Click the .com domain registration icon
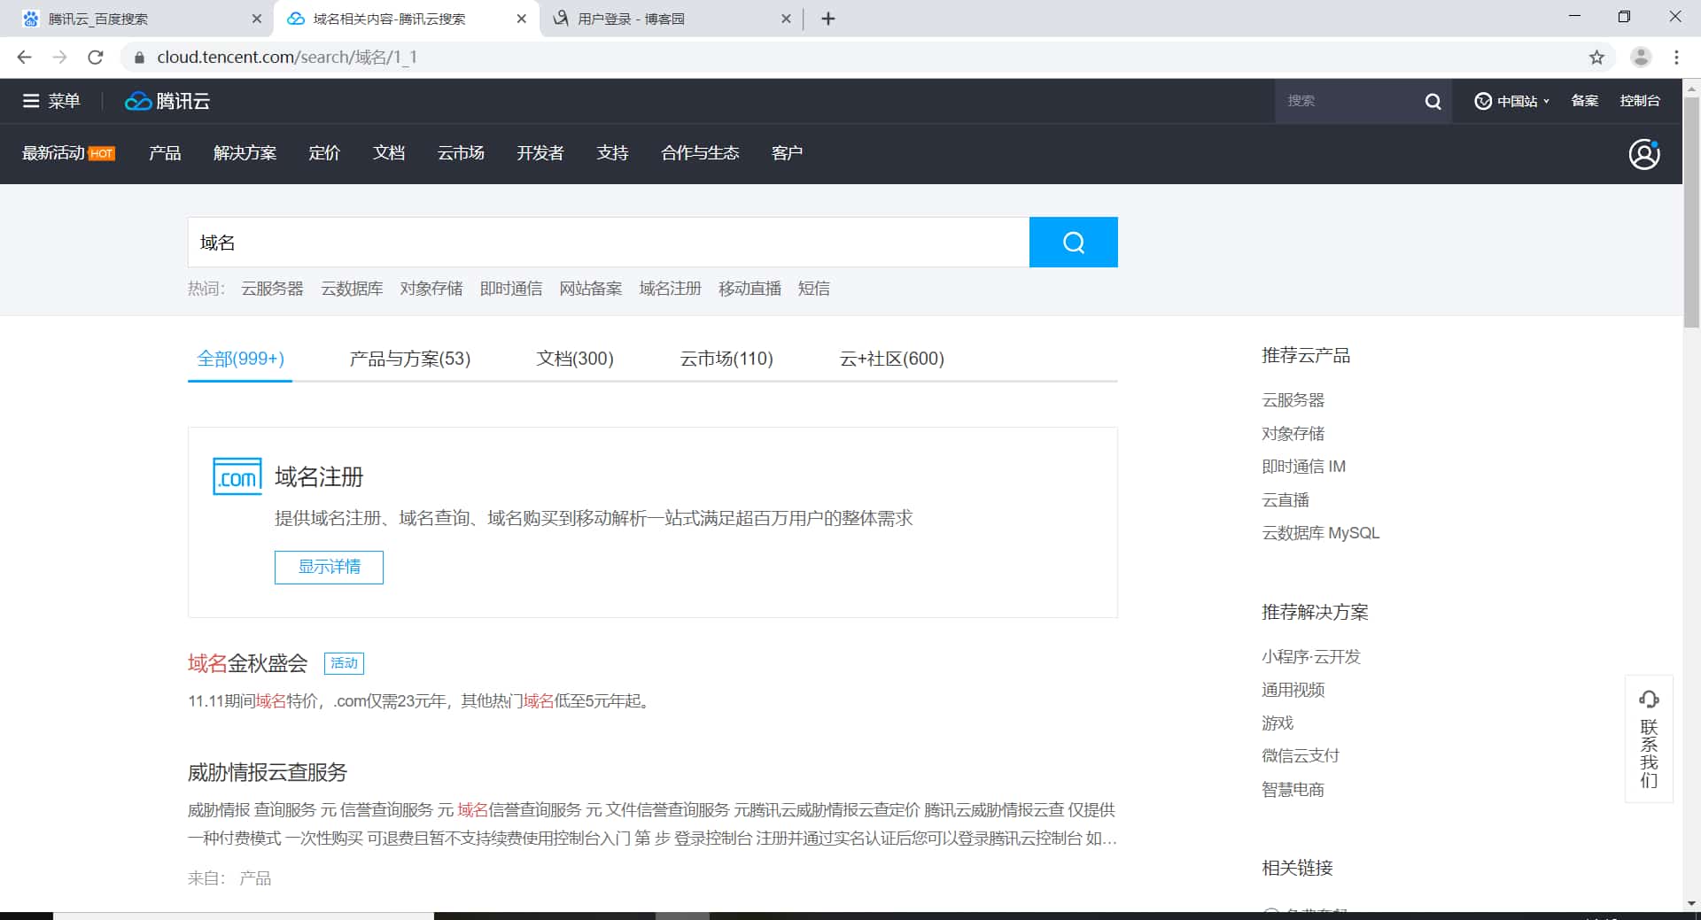Image resolution: width=1701 pixels, height=920 pixels. (237, 476)
